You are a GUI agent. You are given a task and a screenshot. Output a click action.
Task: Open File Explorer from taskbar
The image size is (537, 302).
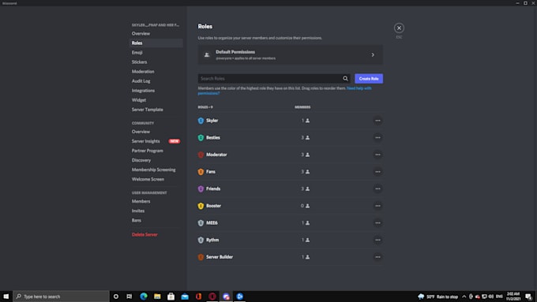pyautogui.click(x=157, y=296)
